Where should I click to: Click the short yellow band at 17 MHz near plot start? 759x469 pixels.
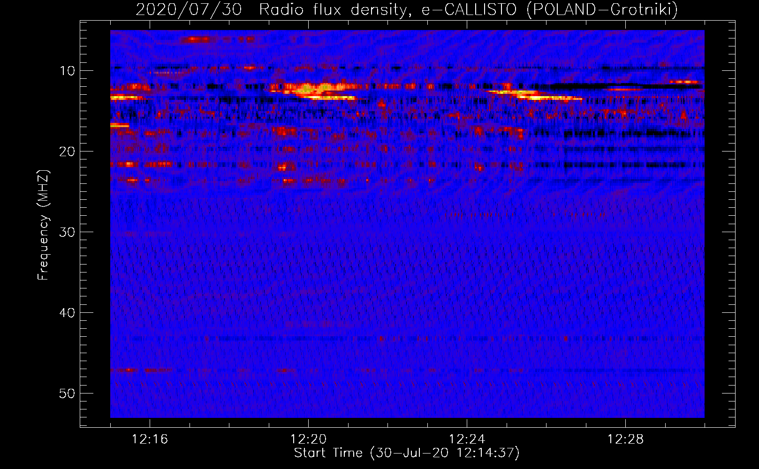pos(120,125)
